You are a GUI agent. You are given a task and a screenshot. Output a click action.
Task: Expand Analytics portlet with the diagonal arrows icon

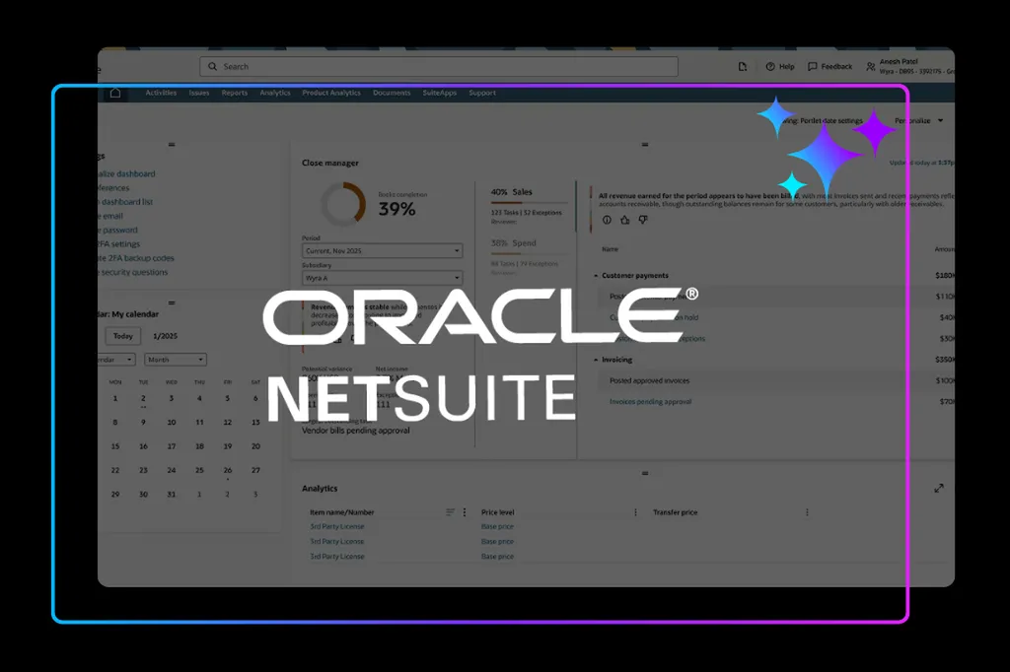(x=939, y=489)
